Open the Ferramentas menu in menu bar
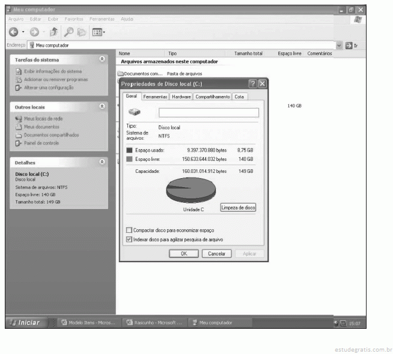The height and width of the screenshot is (354, 393). click(x=102, y=19)
